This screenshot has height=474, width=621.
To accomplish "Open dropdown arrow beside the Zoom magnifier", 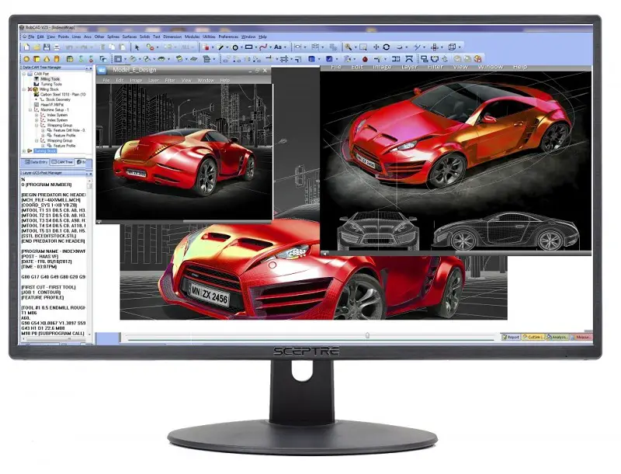I will 356,47.
